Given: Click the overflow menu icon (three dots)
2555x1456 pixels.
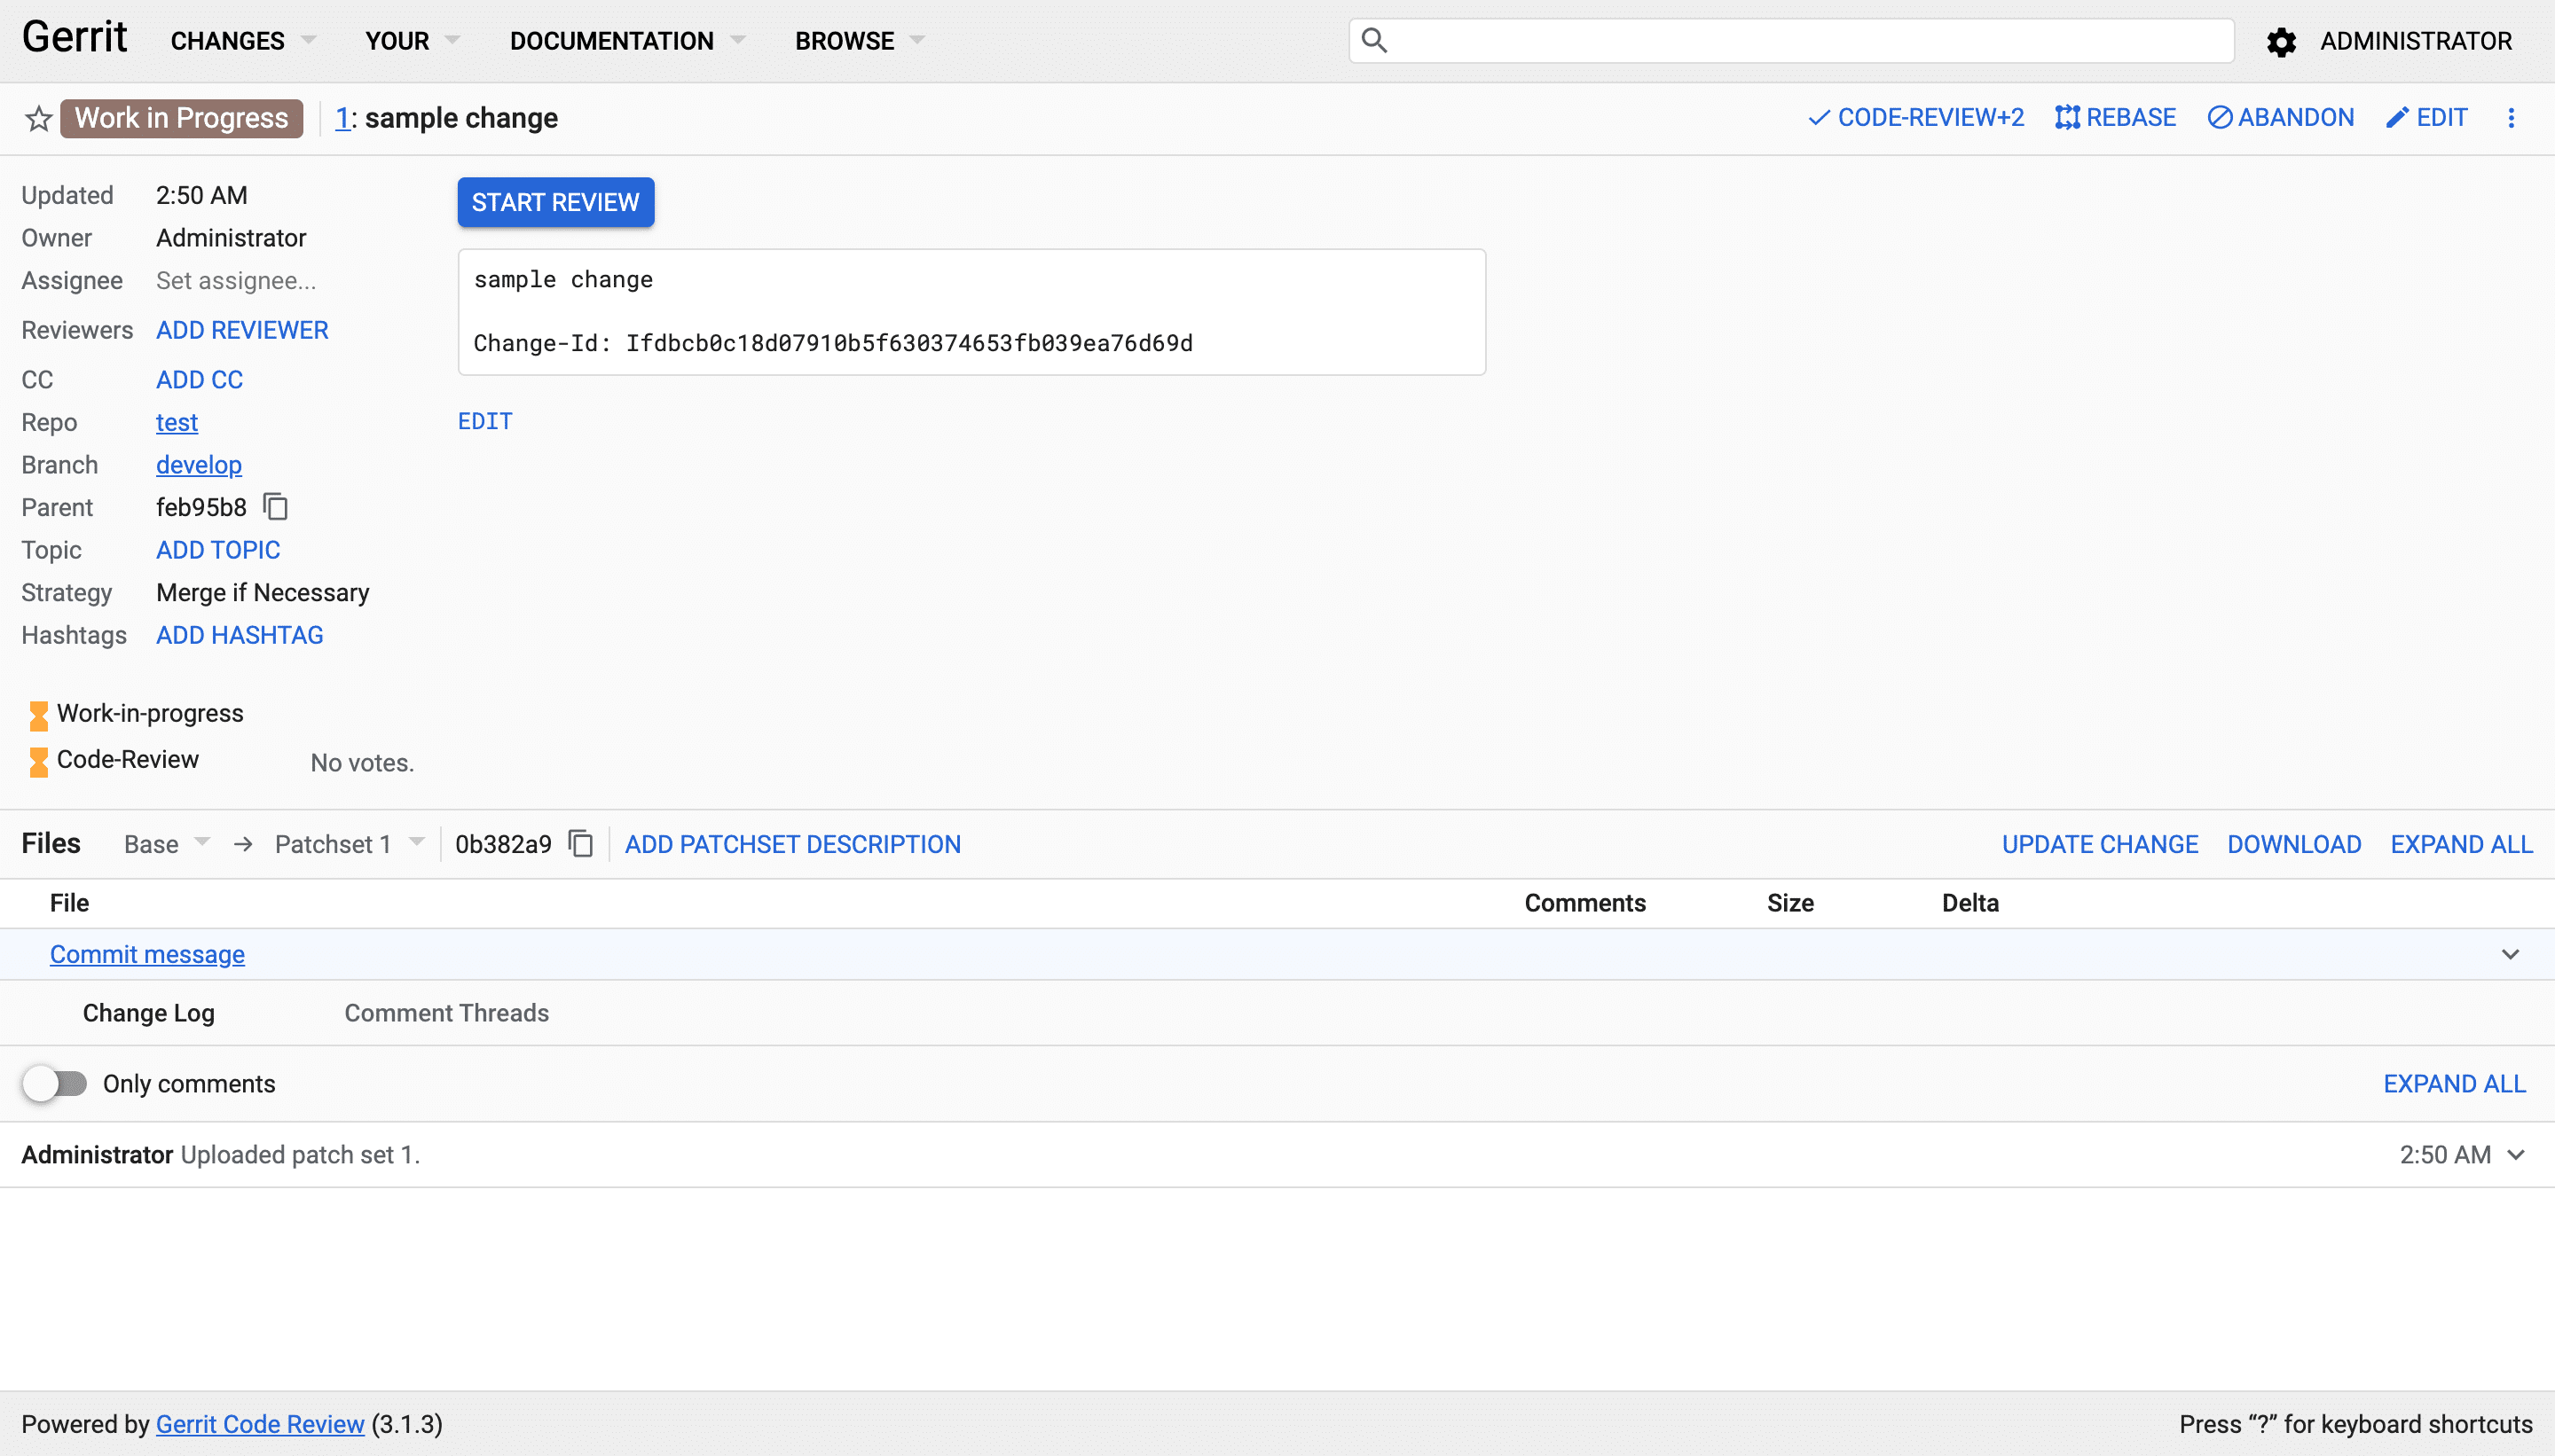Looking at the screenshot, I should [x=2512, y=118].
